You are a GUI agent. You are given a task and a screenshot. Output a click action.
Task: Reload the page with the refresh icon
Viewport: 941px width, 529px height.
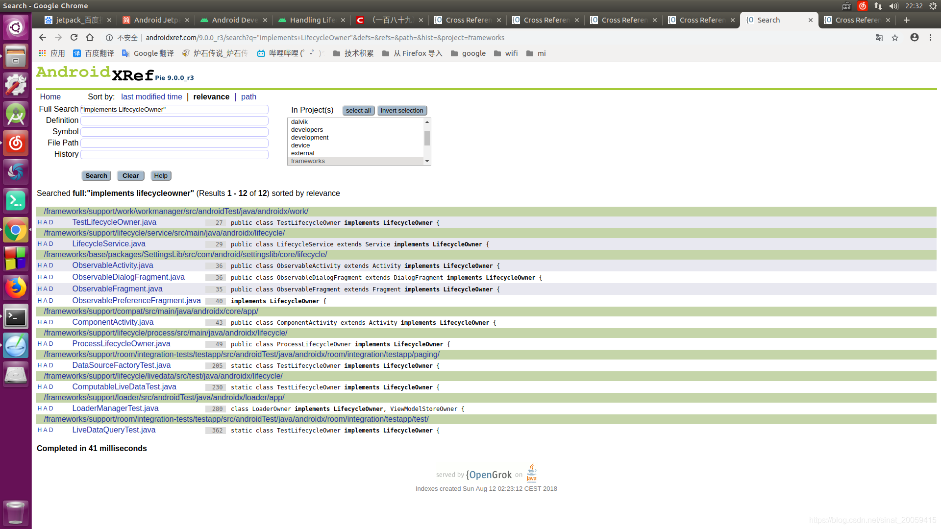(x=74, y=37)
